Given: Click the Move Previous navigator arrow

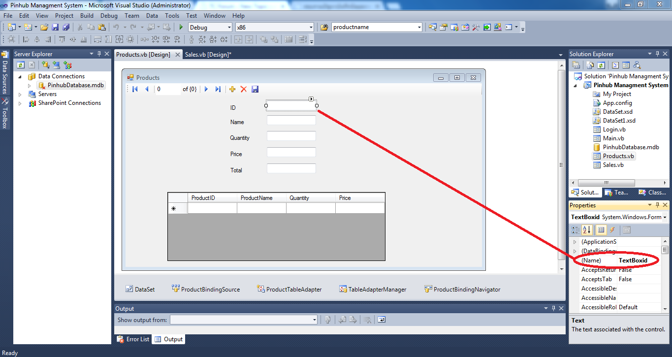Looking at the screenshot, I should [x=146, y=89].
